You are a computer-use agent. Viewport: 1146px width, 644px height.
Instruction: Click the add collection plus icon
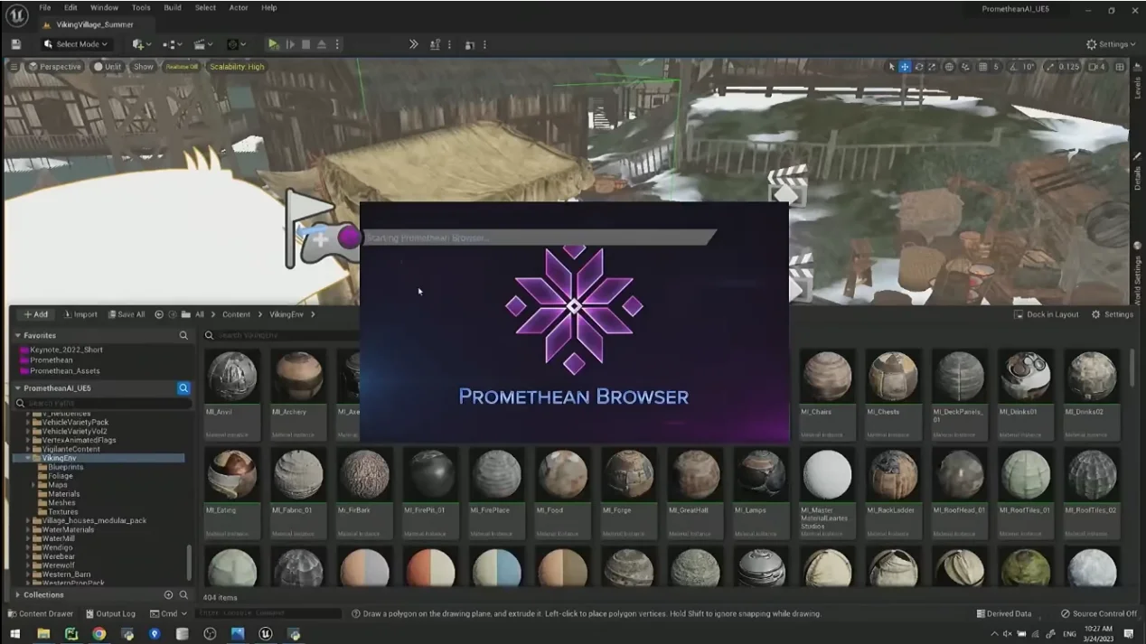pos(168,595)
